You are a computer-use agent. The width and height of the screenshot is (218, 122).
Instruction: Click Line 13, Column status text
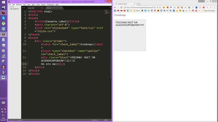[17, 120]
